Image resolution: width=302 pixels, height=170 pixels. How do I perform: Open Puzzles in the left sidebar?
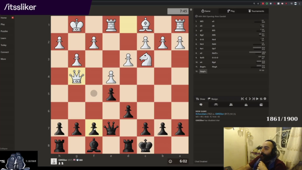4,31
